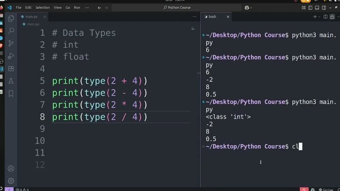The image size is (340, 191).
Task: Open the Run and Debug view
Action: coord(11,56)
